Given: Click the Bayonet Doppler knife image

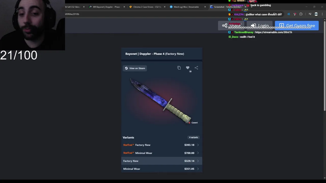Looking at the screenshot, I should coord(160,101).
